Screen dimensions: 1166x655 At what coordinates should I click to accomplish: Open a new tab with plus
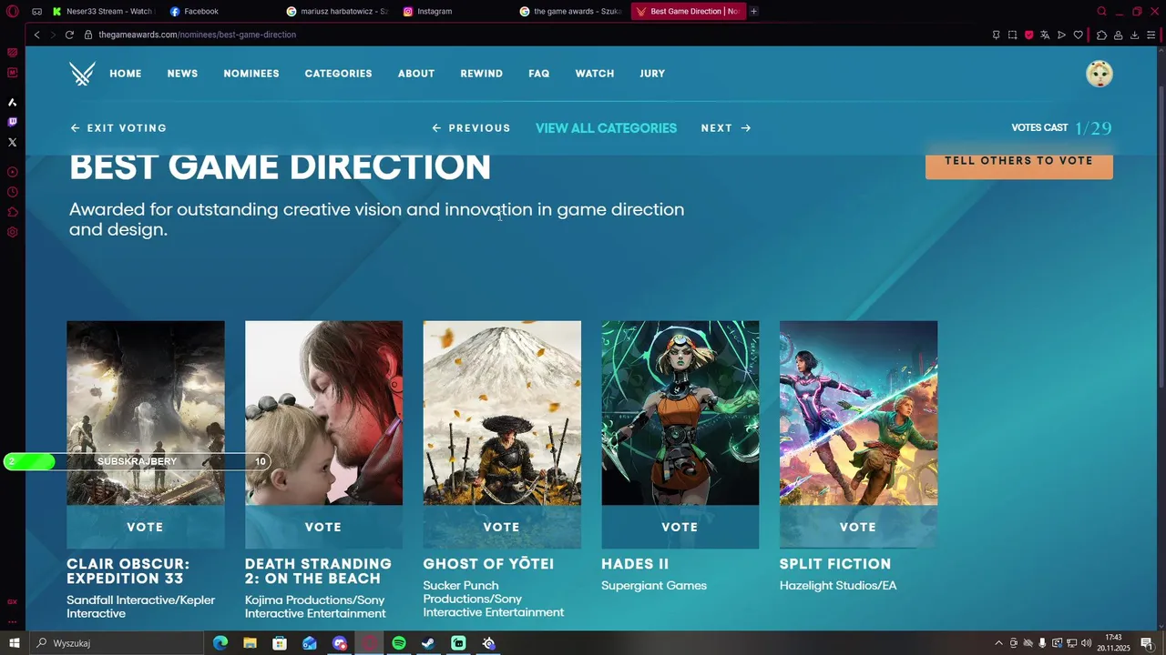(x=753, y=11)
